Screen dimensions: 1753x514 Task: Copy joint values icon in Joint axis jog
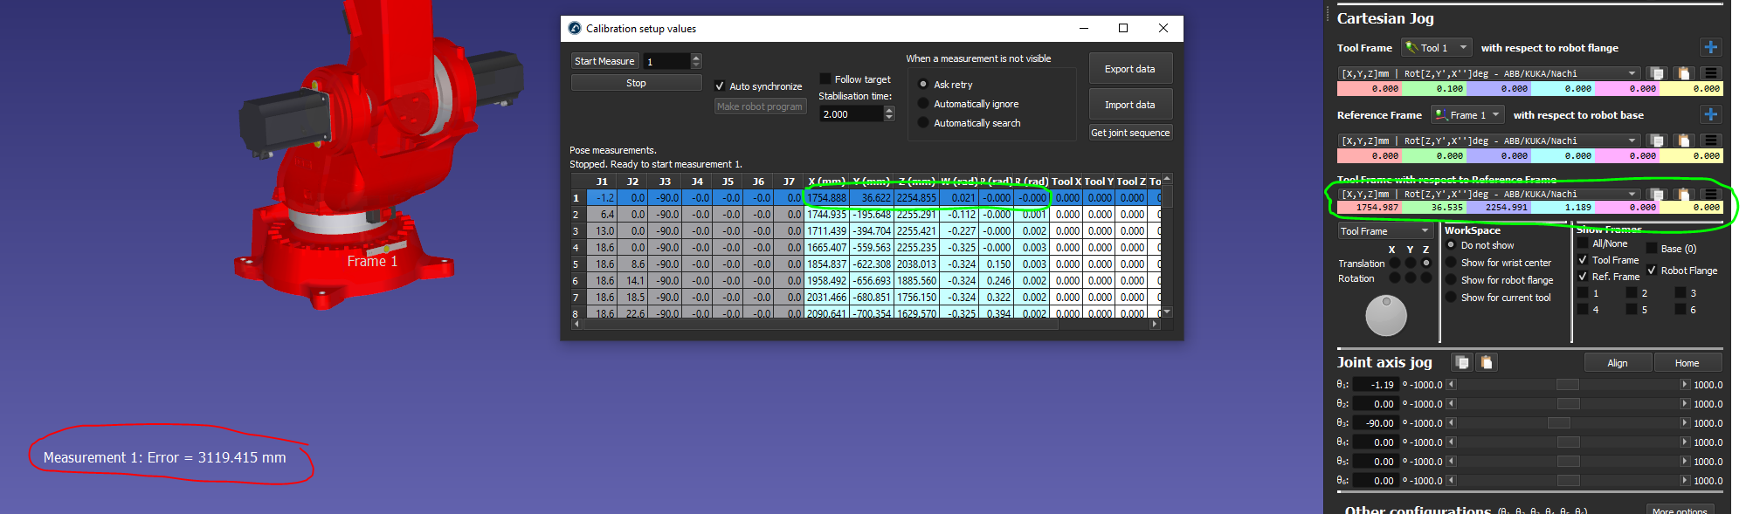1462,362
